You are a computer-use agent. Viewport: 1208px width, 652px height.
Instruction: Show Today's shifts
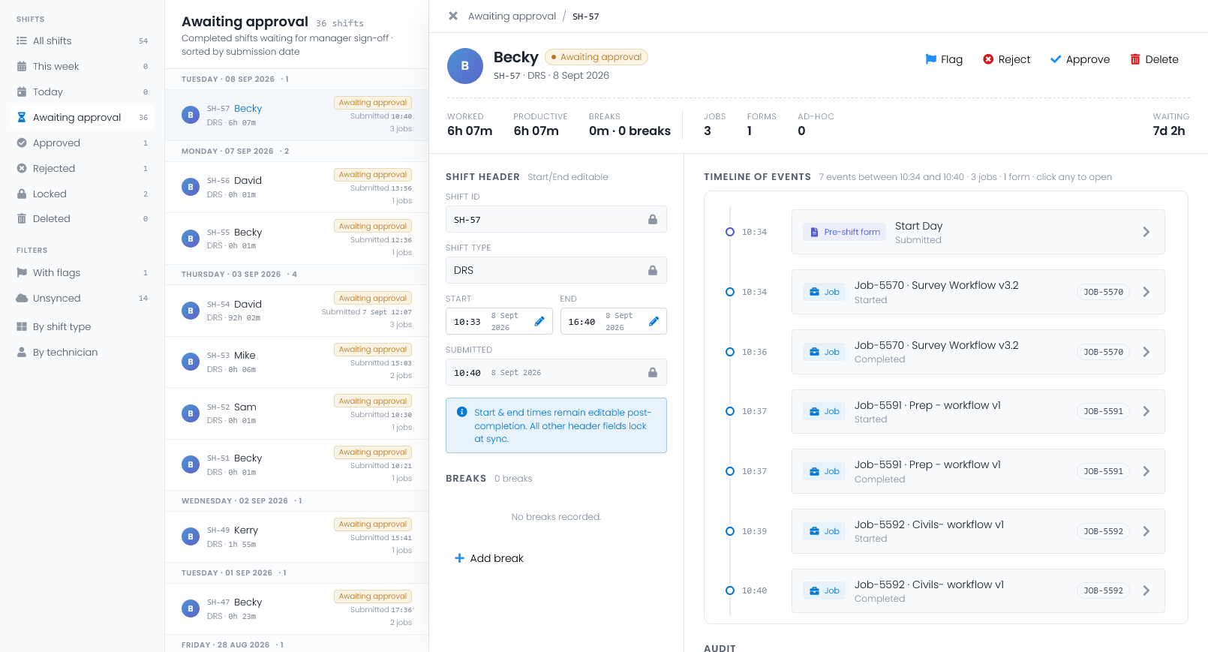pyautogui.click(x=83, y=92)
